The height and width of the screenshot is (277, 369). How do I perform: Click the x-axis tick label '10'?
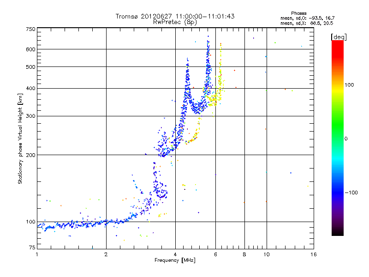click(267, 254)
